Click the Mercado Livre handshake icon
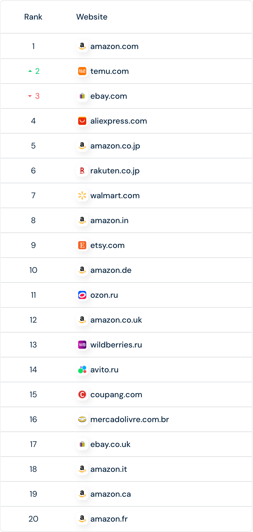253x532 pixels. (82, 419)
